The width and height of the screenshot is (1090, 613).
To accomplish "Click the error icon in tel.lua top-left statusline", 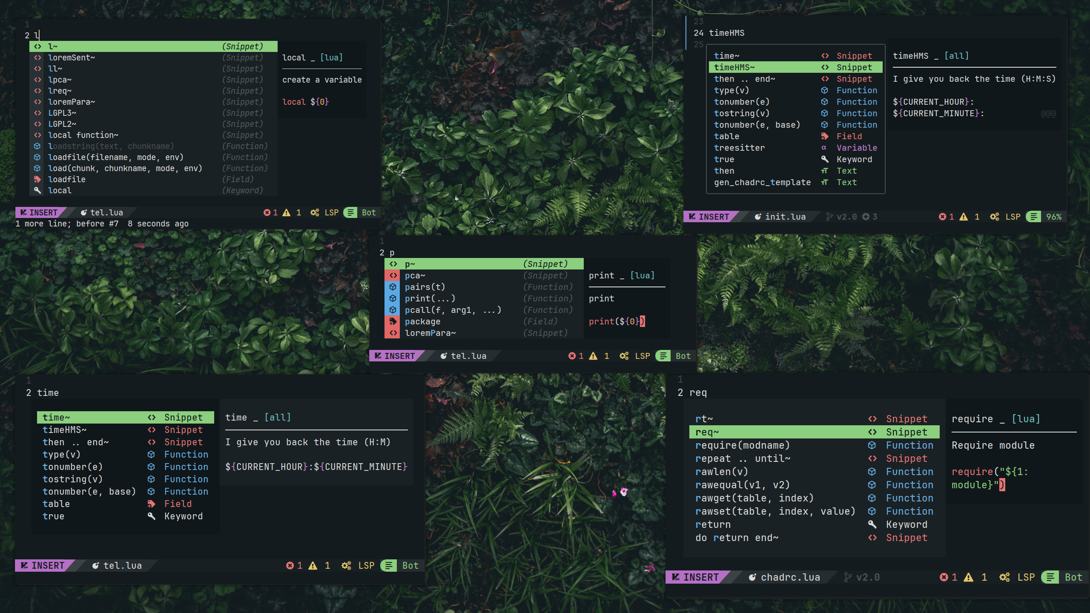I will click(267, 212).
